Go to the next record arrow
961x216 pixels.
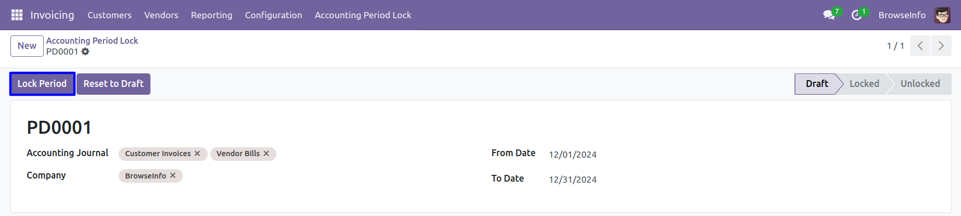(941, 46)
